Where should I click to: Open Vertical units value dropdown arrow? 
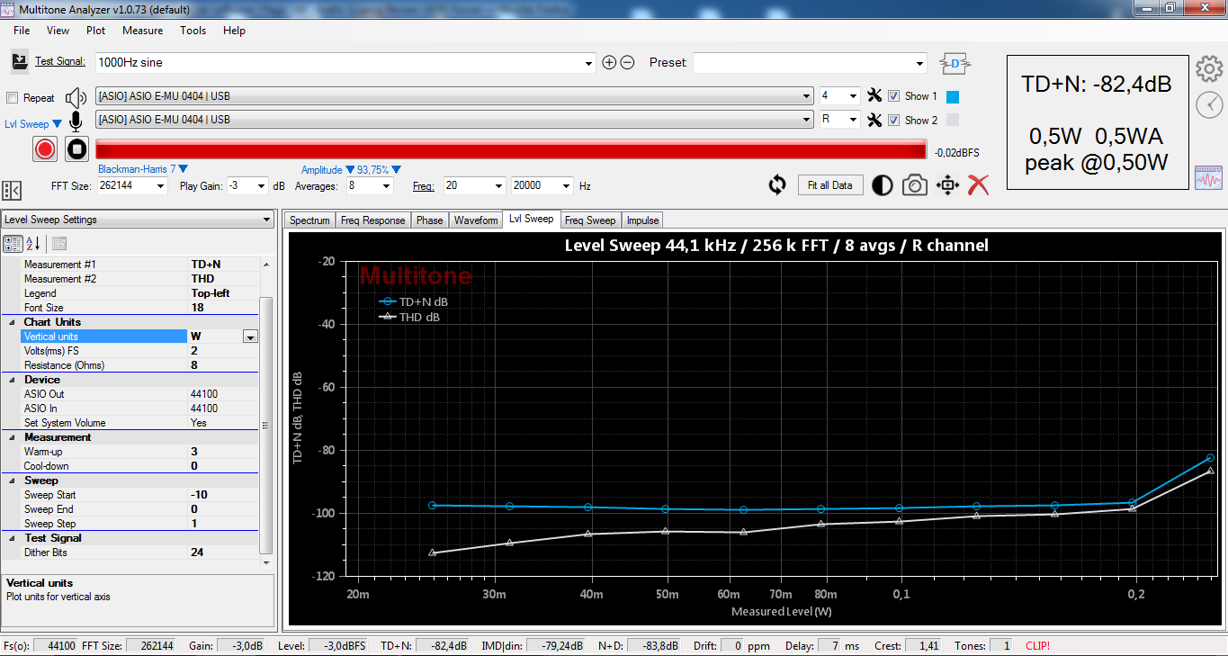[250, 337]
